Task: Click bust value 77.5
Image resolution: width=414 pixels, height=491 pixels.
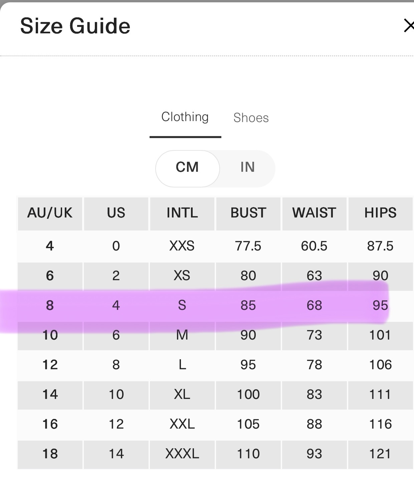Action: click(248, 246)
